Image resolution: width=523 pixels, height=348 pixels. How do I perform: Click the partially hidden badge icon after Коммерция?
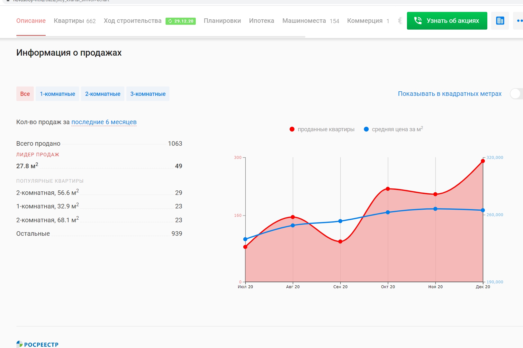400,21
